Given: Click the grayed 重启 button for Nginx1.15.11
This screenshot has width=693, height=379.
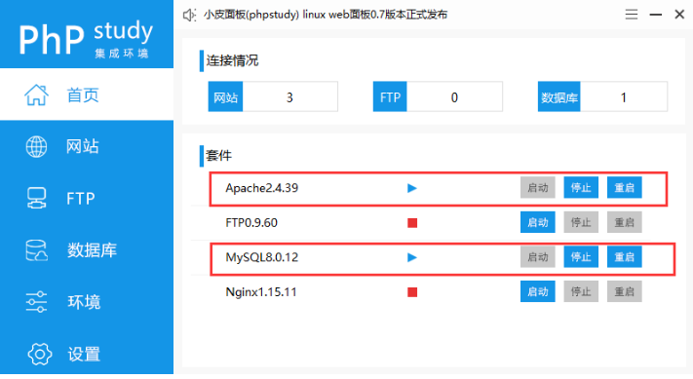Looking at the screenshot, I should click(624, 291).
